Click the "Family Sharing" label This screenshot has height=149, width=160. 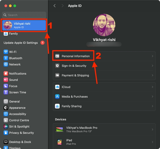point(72,106)
